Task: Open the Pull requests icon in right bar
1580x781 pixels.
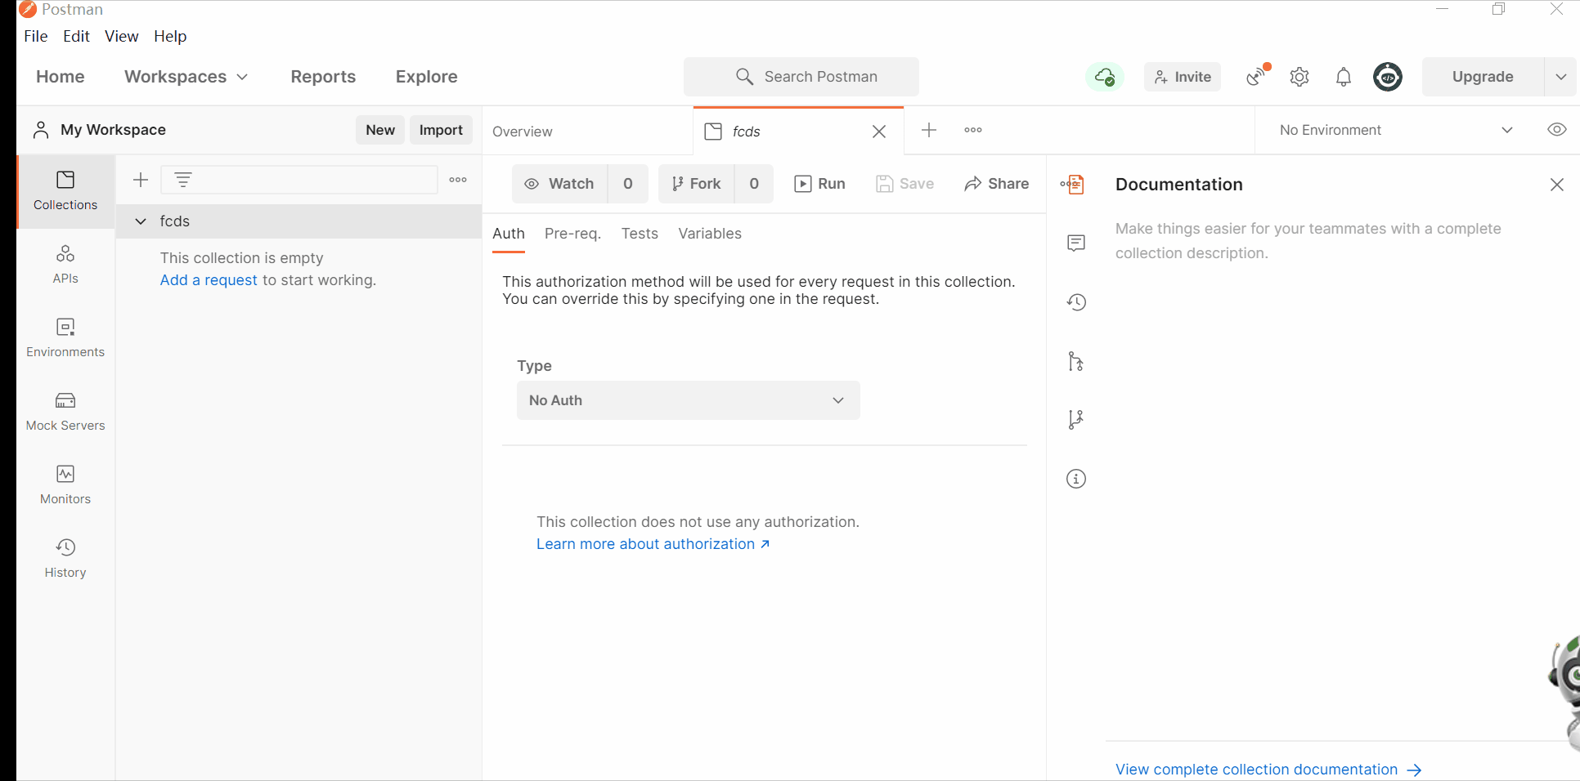Action: click(x=1076, y=361)
